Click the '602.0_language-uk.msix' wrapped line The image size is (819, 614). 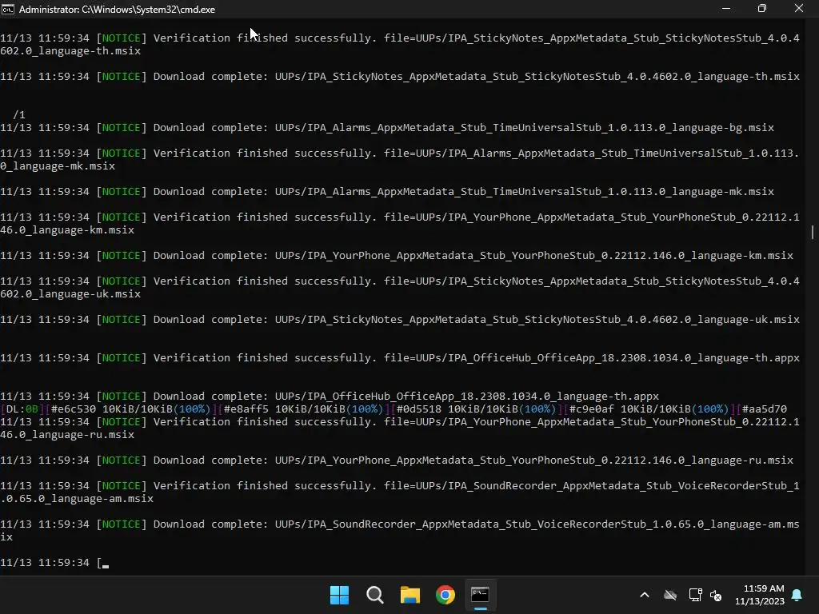[70, 294]
